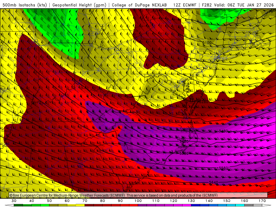
Task: Select the '12Z ECMWF' model run label
Action: tap(185, 5)
